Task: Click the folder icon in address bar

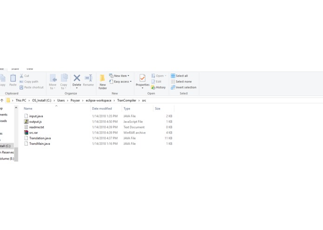Action: pos(8,100)
